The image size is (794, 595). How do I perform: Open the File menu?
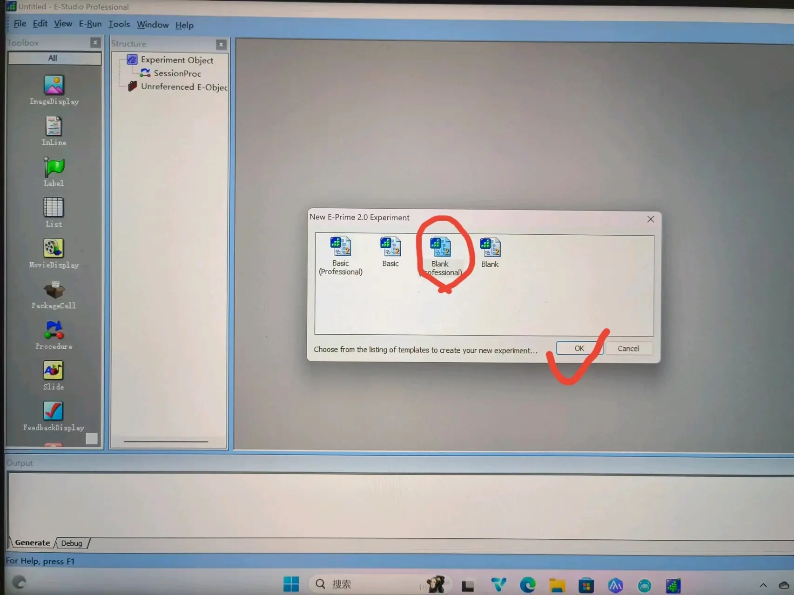click(20, 23)
